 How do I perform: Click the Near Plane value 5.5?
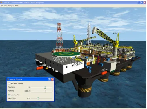(29, 87)
